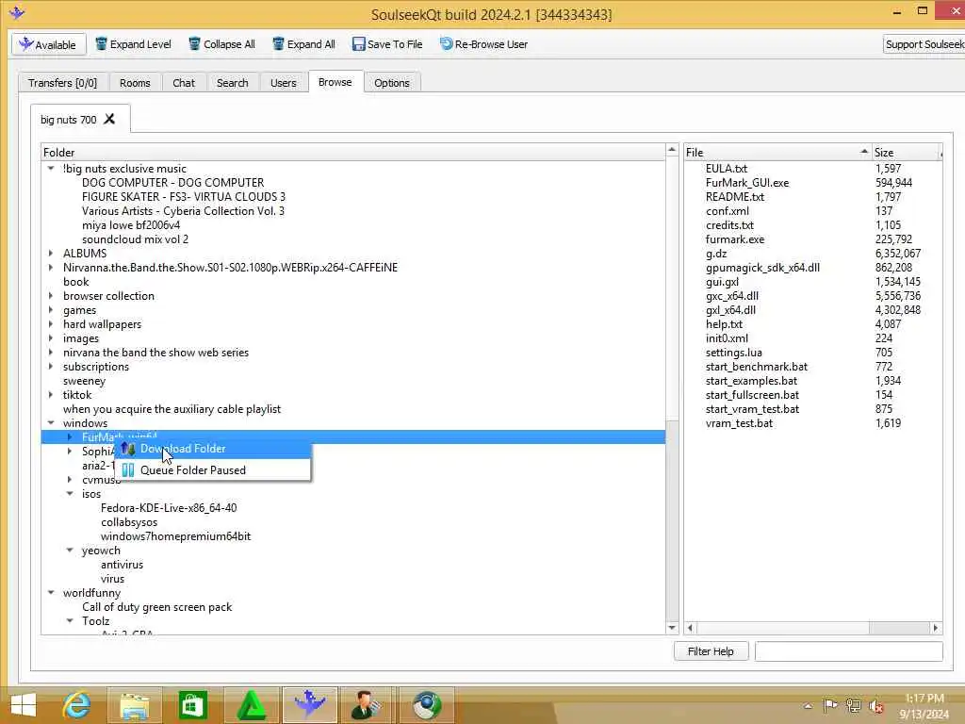Click the Queue Folder Paused pause icon

[127, 470]
